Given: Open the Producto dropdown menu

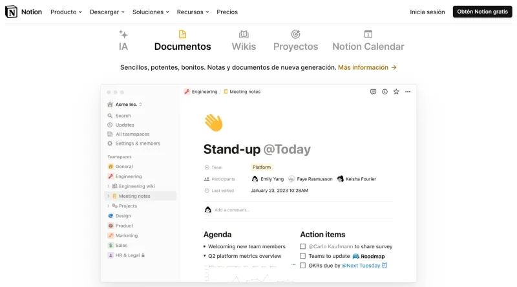Looking at the screenshot, I should tap(66, 12).
